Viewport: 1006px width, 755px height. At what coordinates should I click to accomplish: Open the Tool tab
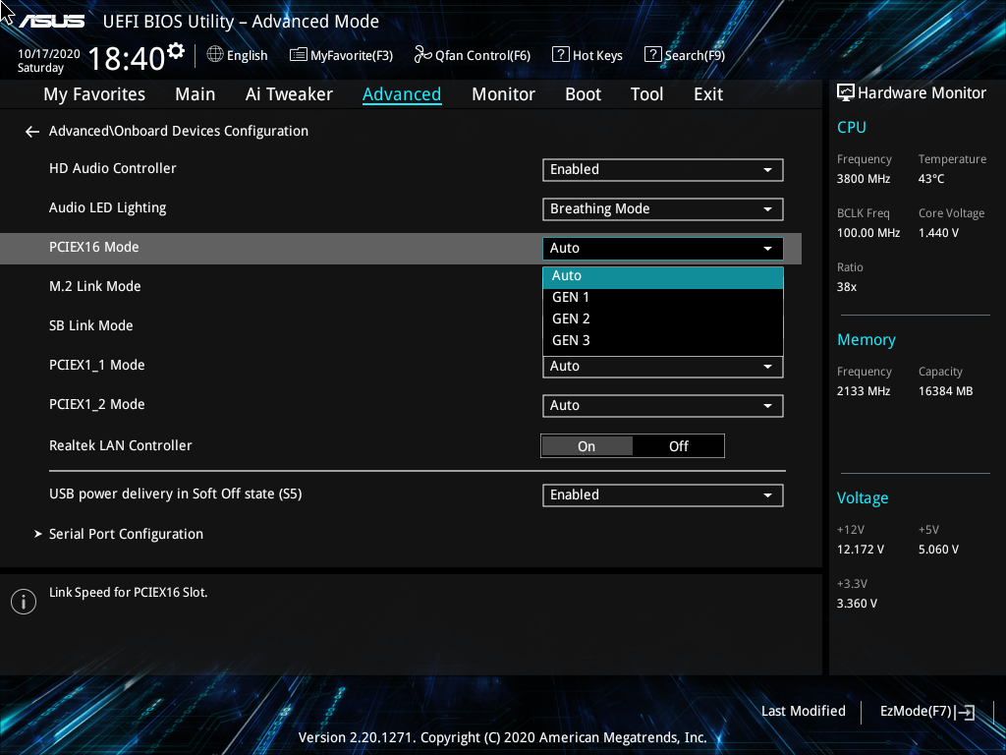tap(646, 94)
